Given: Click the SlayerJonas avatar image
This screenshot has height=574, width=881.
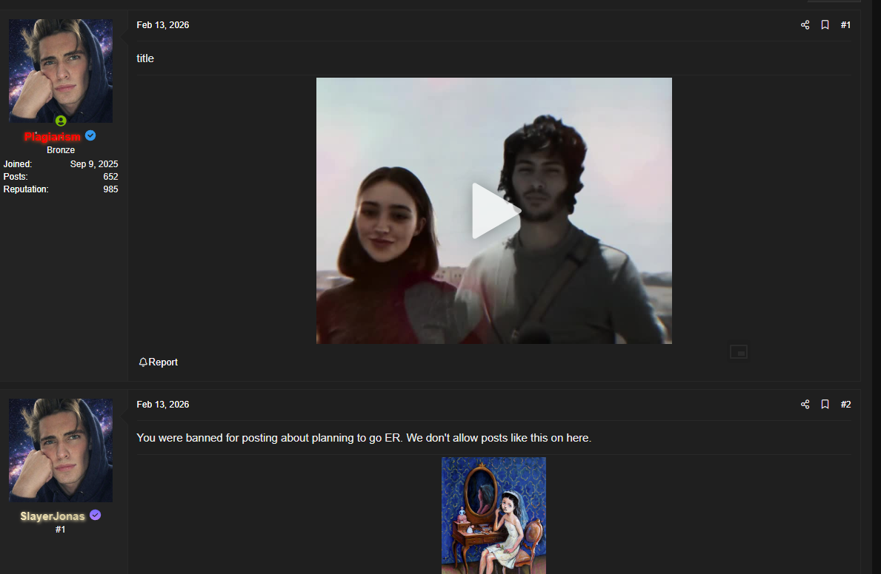Looking at the screenshot, I should [61, 450].
